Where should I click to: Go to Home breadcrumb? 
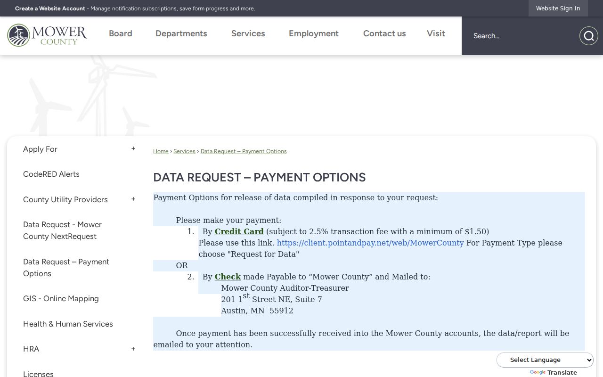tap(161, 151)
